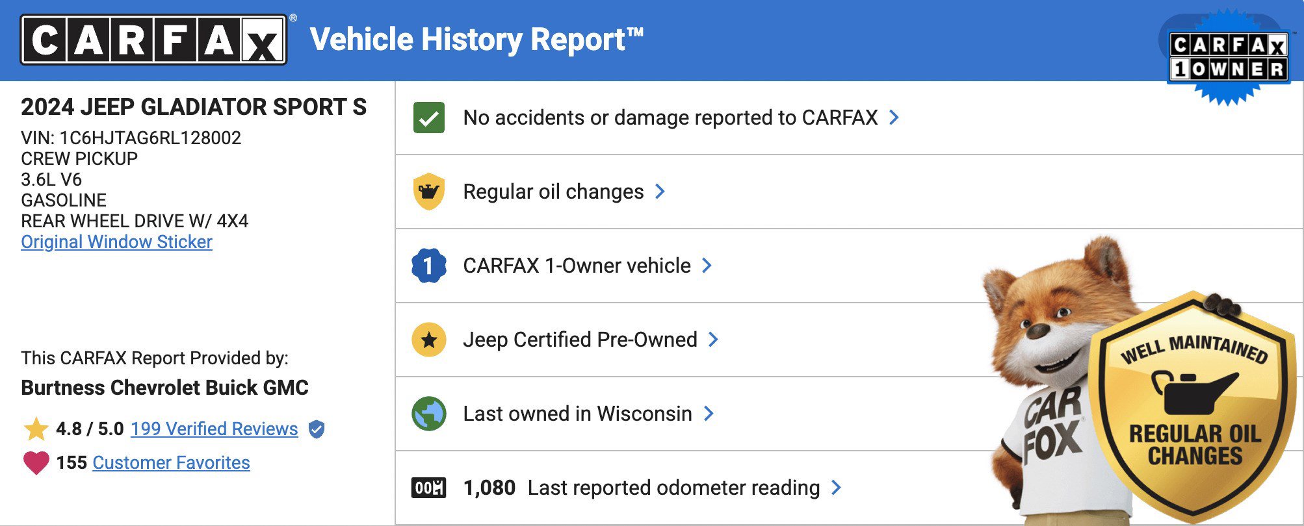
Task: Open the Original Window Sticker link
Action: (x=116, y=242)
